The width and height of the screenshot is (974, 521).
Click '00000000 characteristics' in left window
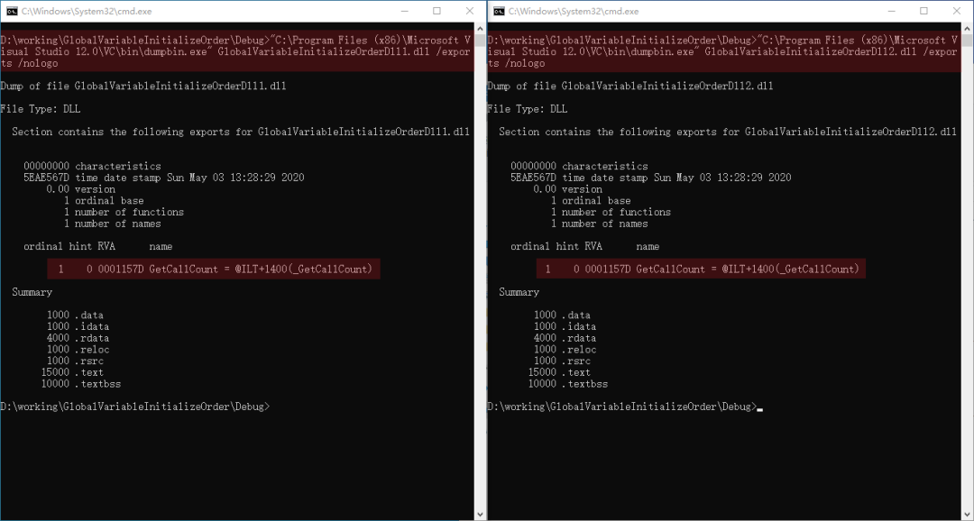(x=93, y=167)
